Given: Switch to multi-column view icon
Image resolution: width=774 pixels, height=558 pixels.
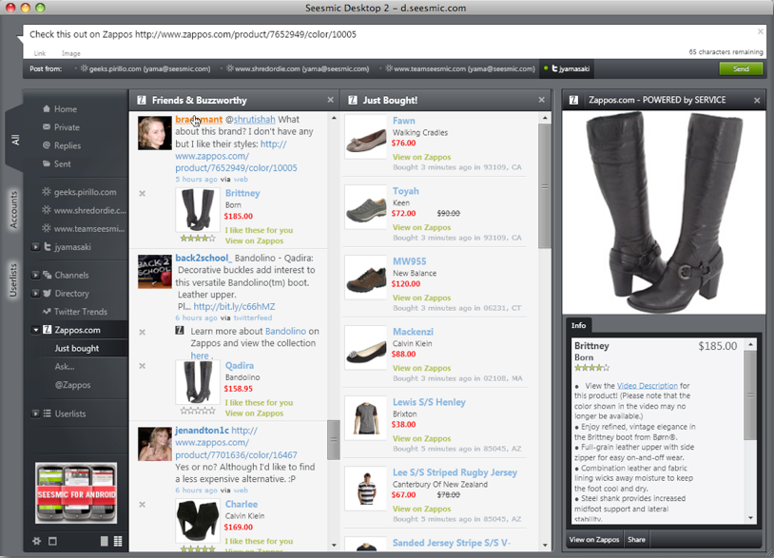Looking at the screenshot, I should pos(118,541).
